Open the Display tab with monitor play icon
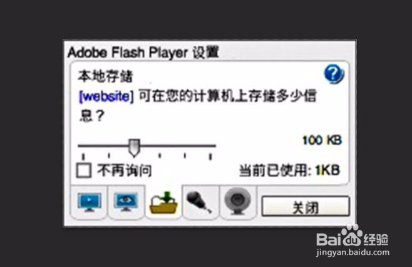 click(90, 202)
